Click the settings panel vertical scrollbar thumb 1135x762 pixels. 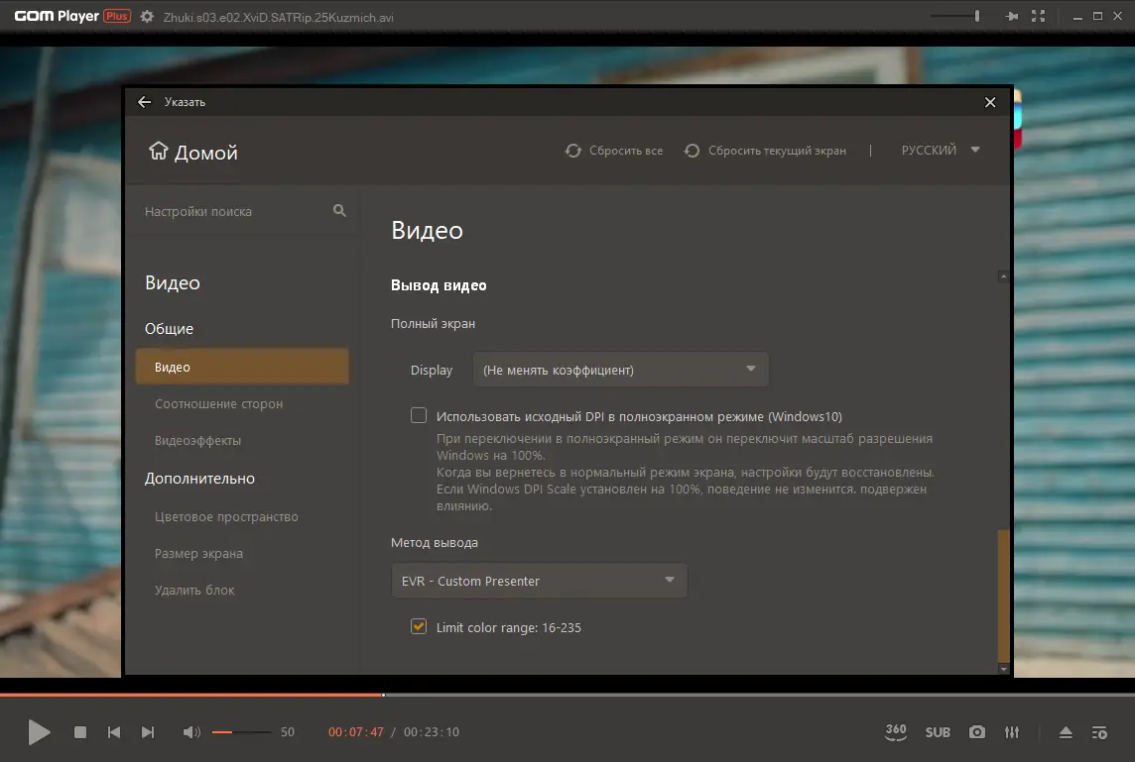[x=1003, y=596]
